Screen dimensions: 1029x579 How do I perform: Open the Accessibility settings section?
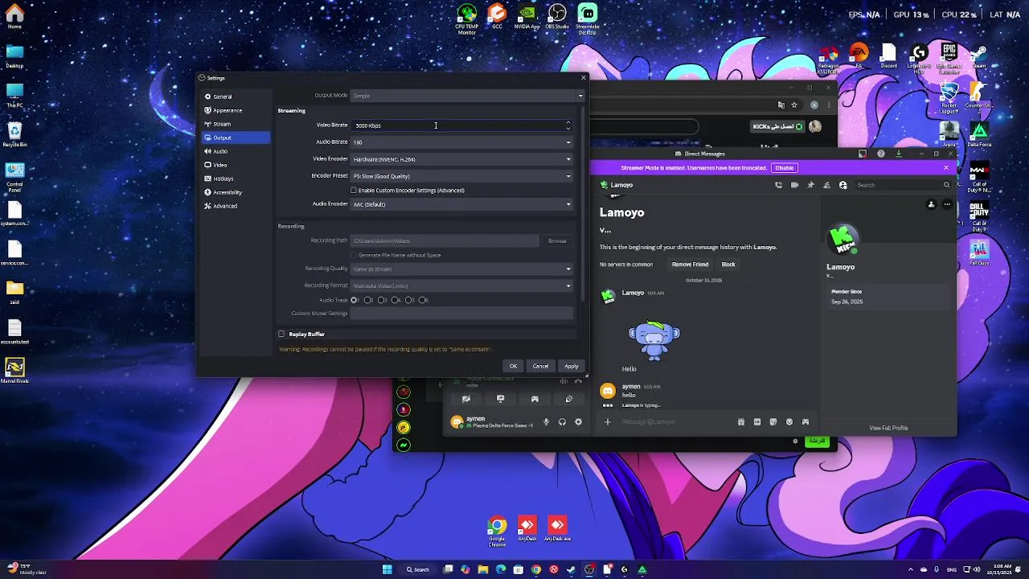tap(236, 192)
